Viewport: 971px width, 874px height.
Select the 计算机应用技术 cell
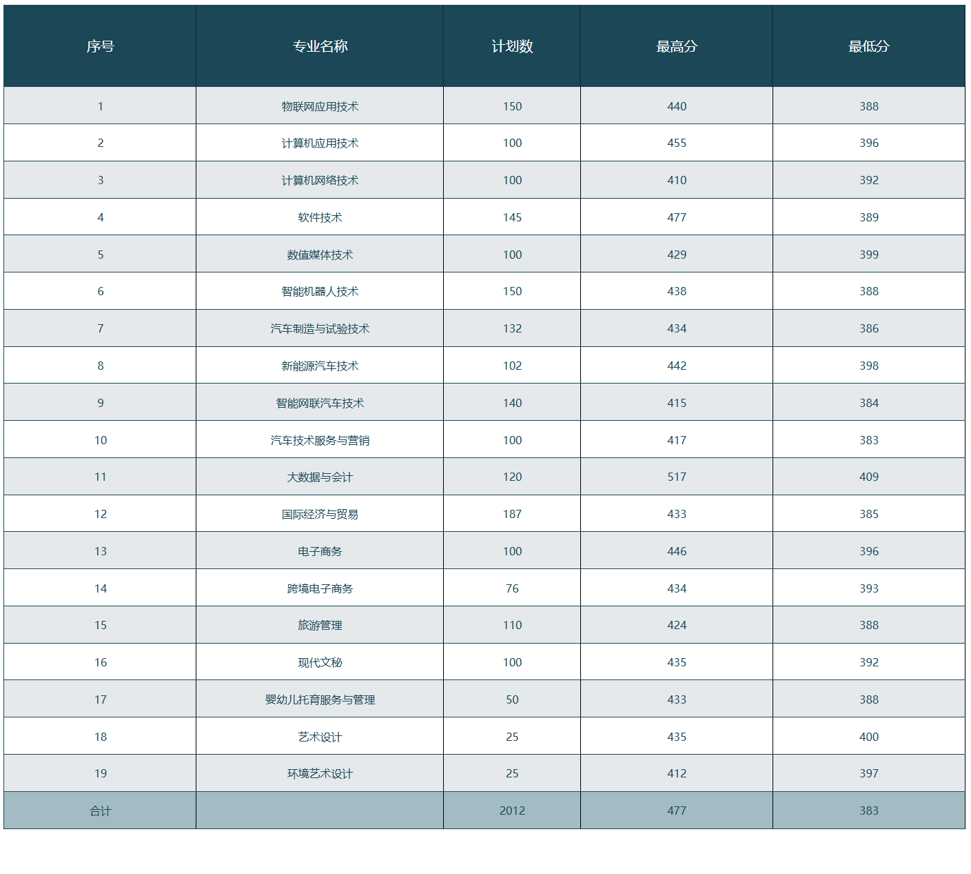(x=320, y=143)
